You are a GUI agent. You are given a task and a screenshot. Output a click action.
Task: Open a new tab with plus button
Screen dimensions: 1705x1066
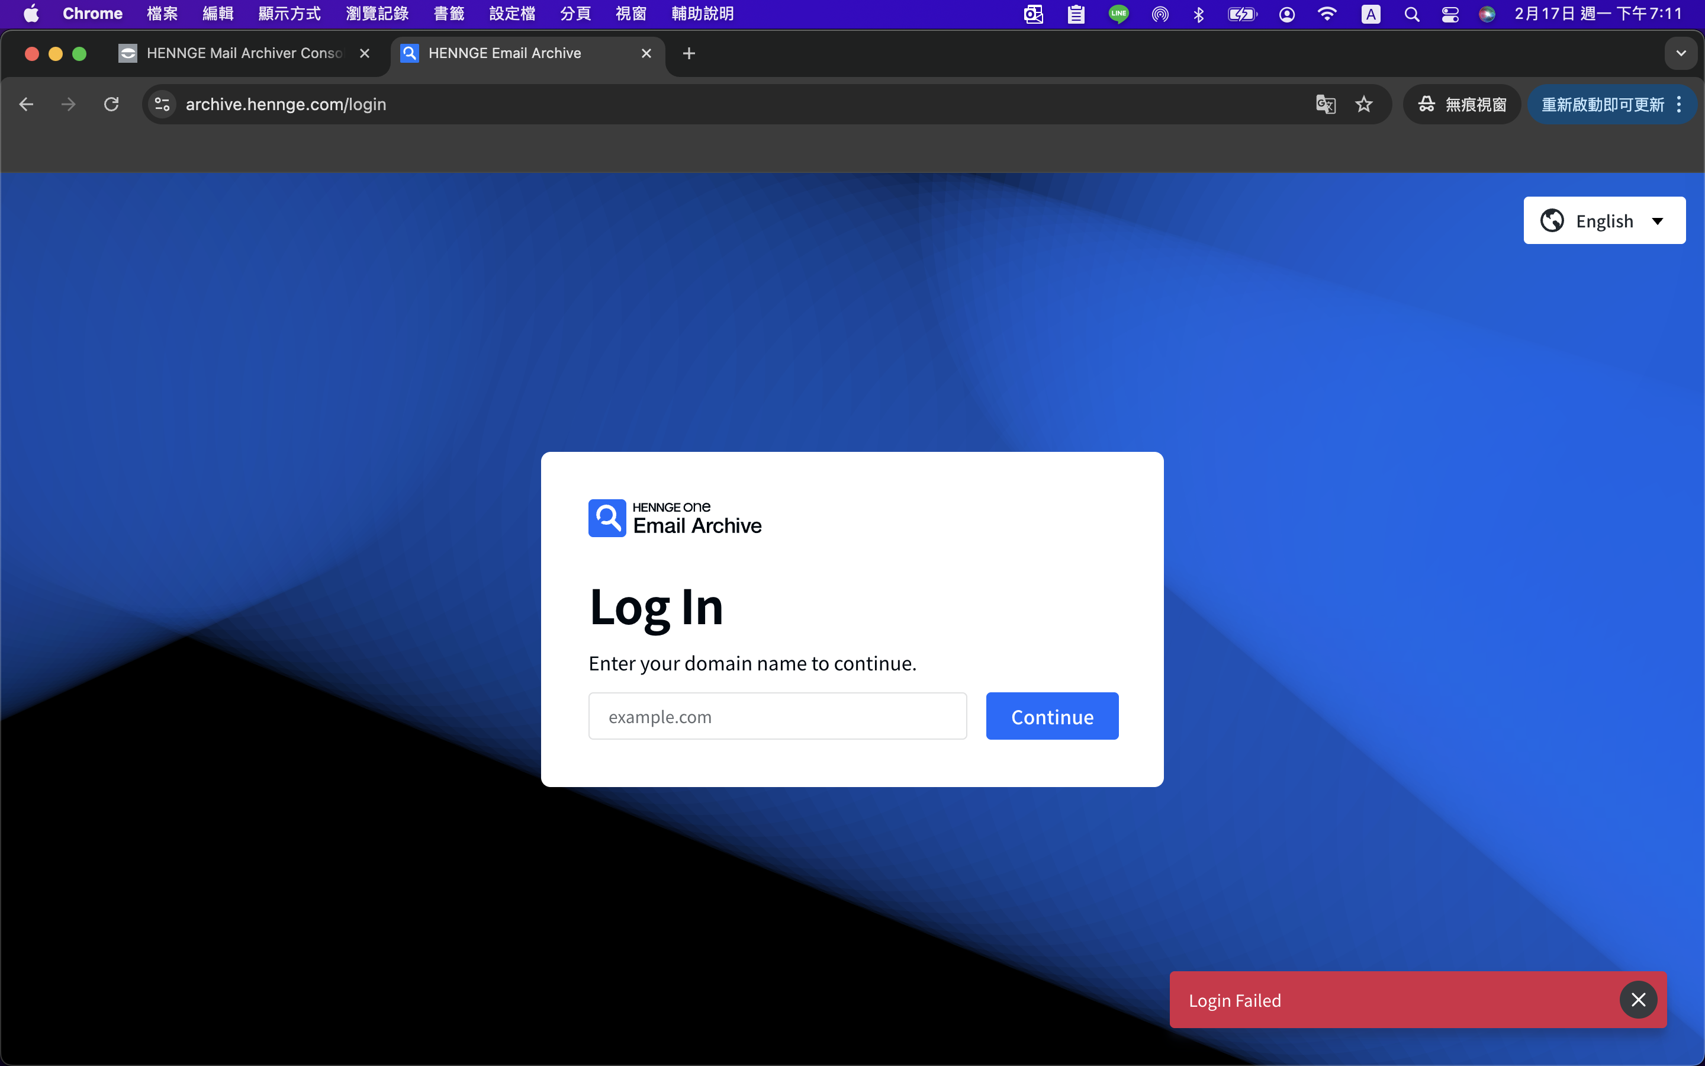pos(689,53)
